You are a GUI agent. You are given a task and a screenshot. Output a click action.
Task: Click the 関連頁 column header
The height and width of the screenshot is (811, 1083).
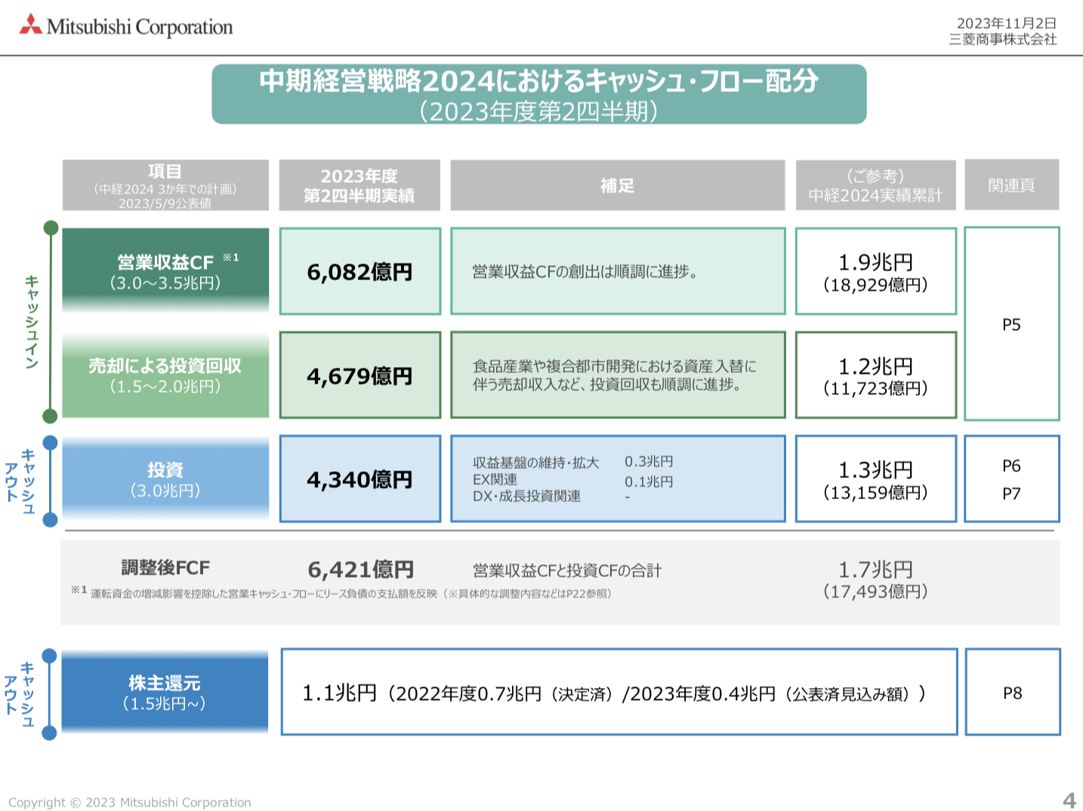point(1012,185)
